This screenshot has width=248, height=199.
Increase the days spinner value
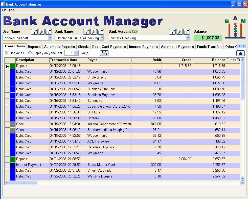(x=76, y=52)
